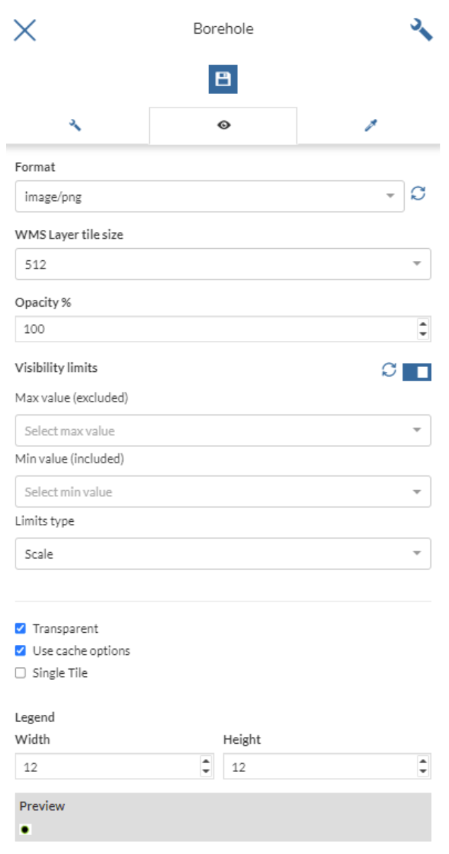Screen dimensions: 449x854
Task: Click inside the Opacity percentage input
Action: (202, 325)
